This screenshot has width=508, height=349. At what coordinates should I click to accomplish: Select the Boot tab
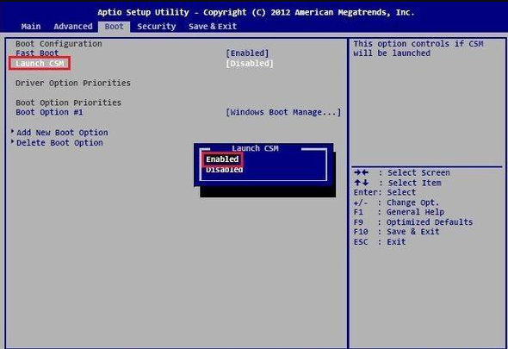pos(114,27)
